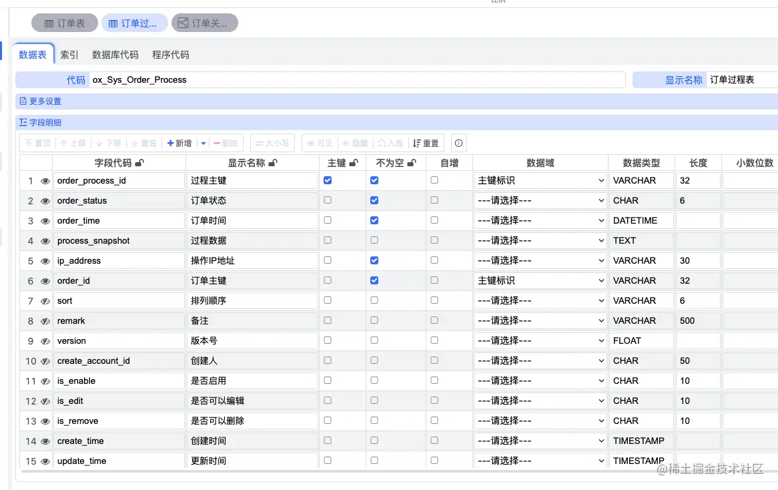Click the 置底 move-to-bottom toolbar button
The width and height of the screenshot is (778, 490).
[x=143, y=143]
